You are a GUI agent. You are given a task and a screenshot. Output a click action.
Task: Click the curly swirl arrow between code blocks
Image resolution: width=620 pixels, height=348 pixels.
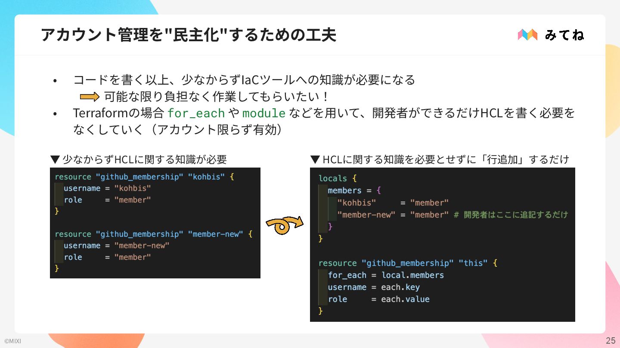click(284, 225)
